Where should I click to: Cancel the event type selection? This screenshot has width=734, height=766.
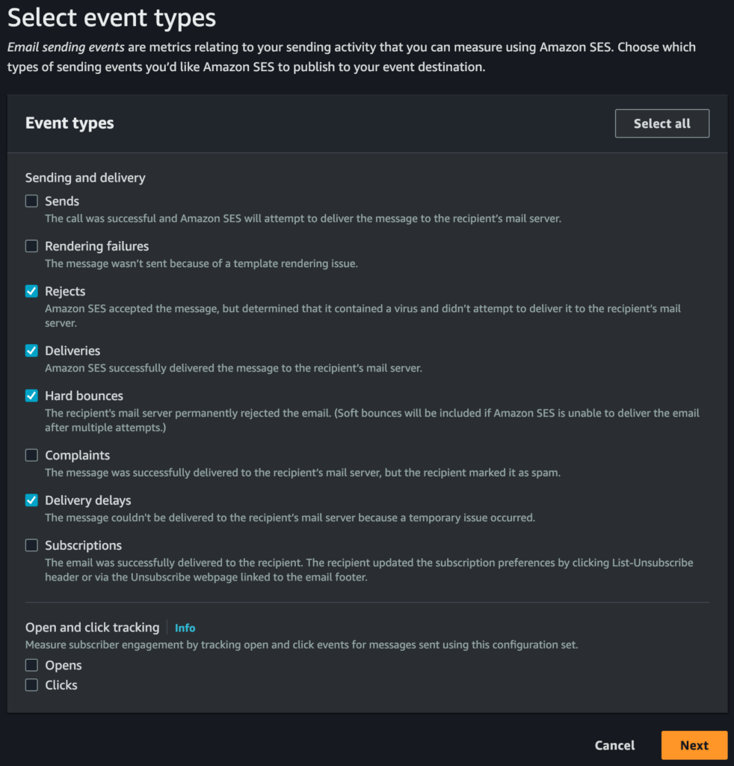[x=614, y=745]
